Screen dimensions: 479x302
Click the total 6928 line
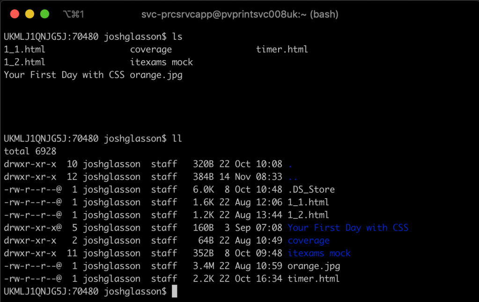[30, 151]
